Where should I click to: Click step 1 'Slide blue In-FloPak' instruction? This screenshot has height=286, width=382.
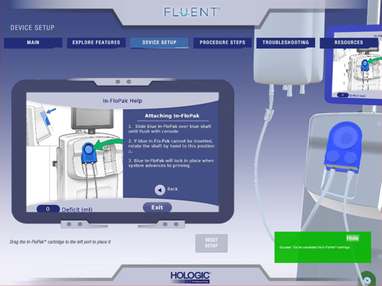click(170, 129)
